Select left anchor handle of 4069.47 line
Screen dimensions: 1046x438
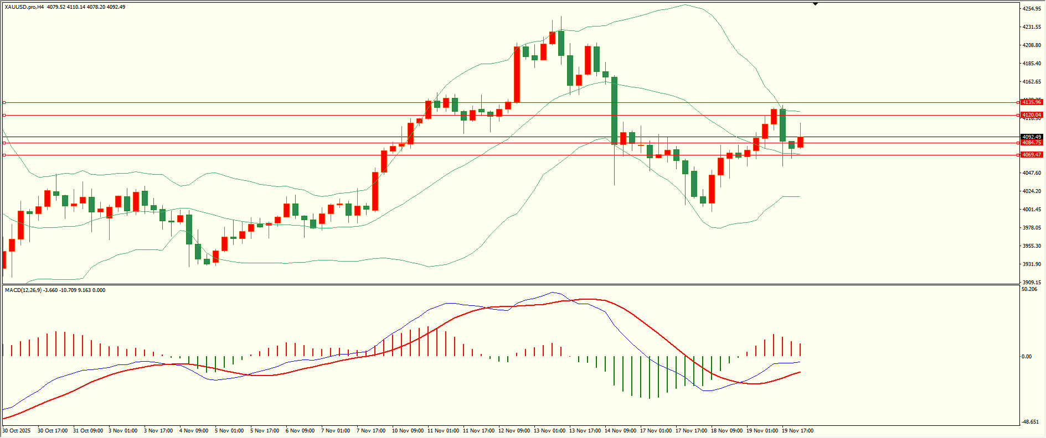(4, 155)
